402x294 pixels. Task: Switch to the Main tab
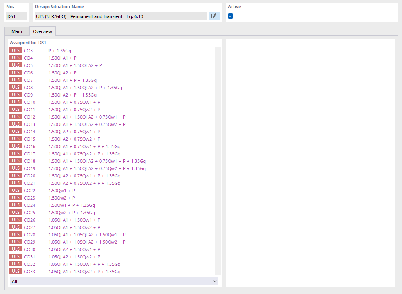17,31
